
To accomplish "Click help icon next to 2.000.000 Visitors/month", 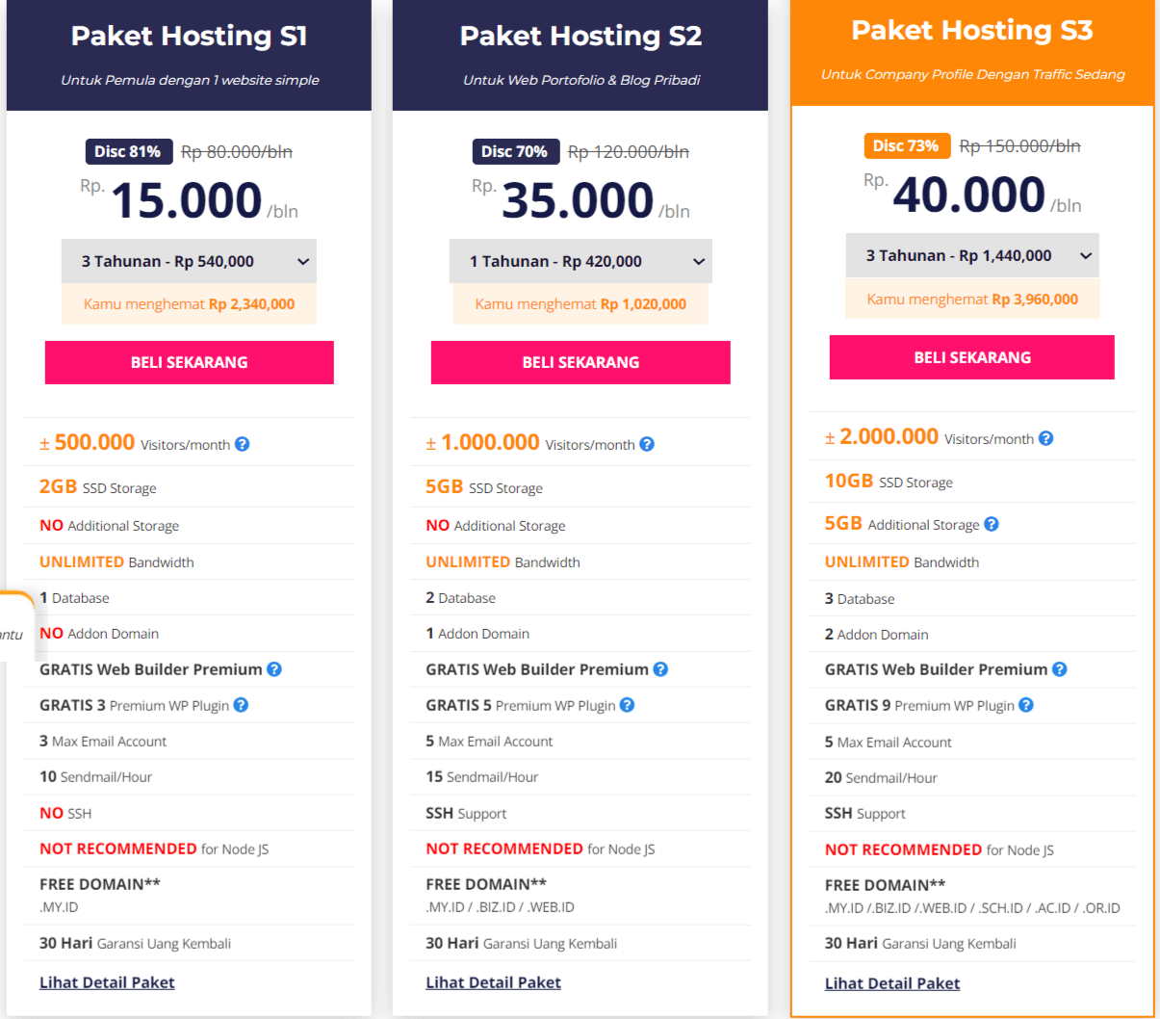I will tap(1046, 438).
